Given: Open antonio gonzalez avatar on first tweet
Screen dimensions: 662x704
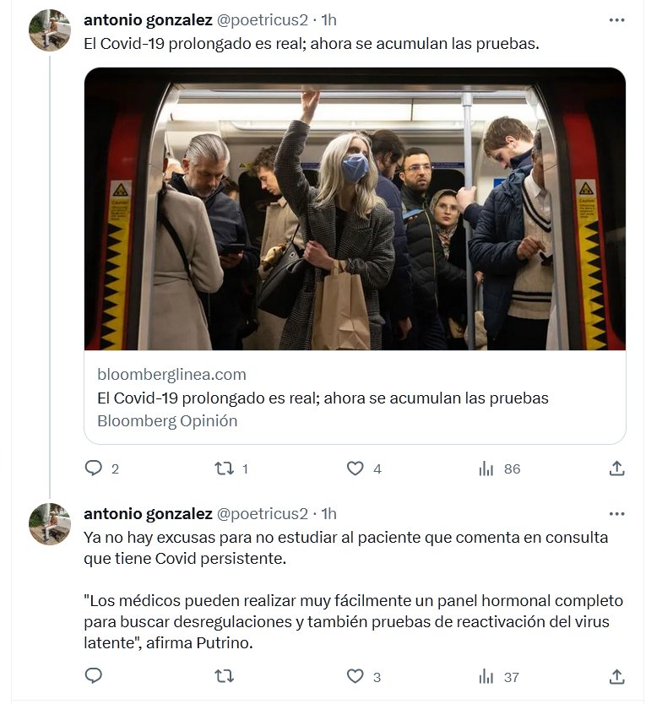Looking at the screenshot, I should (50, 30).
